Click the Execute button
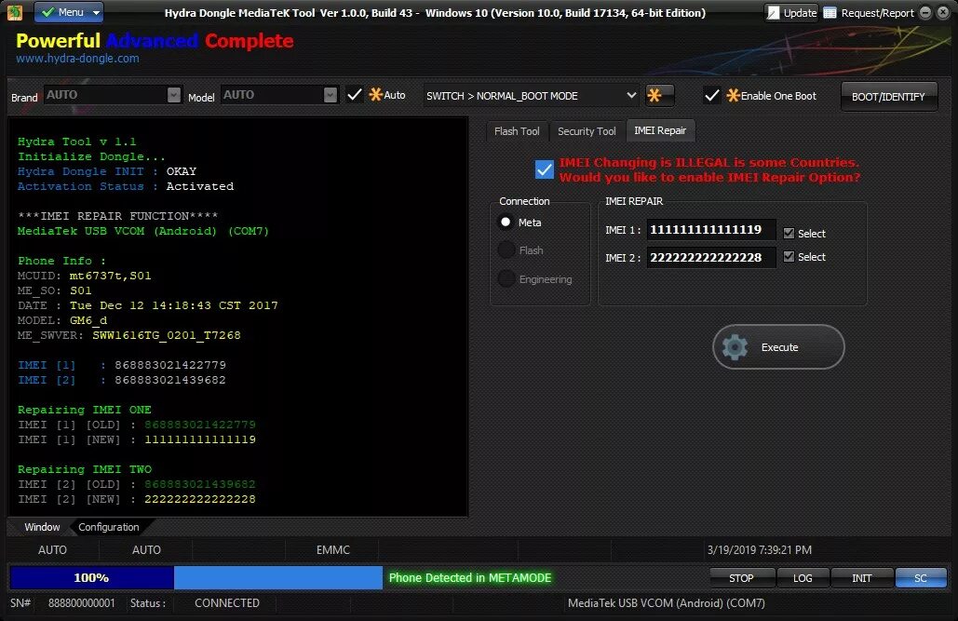958x621 pixels. point(779,346)
